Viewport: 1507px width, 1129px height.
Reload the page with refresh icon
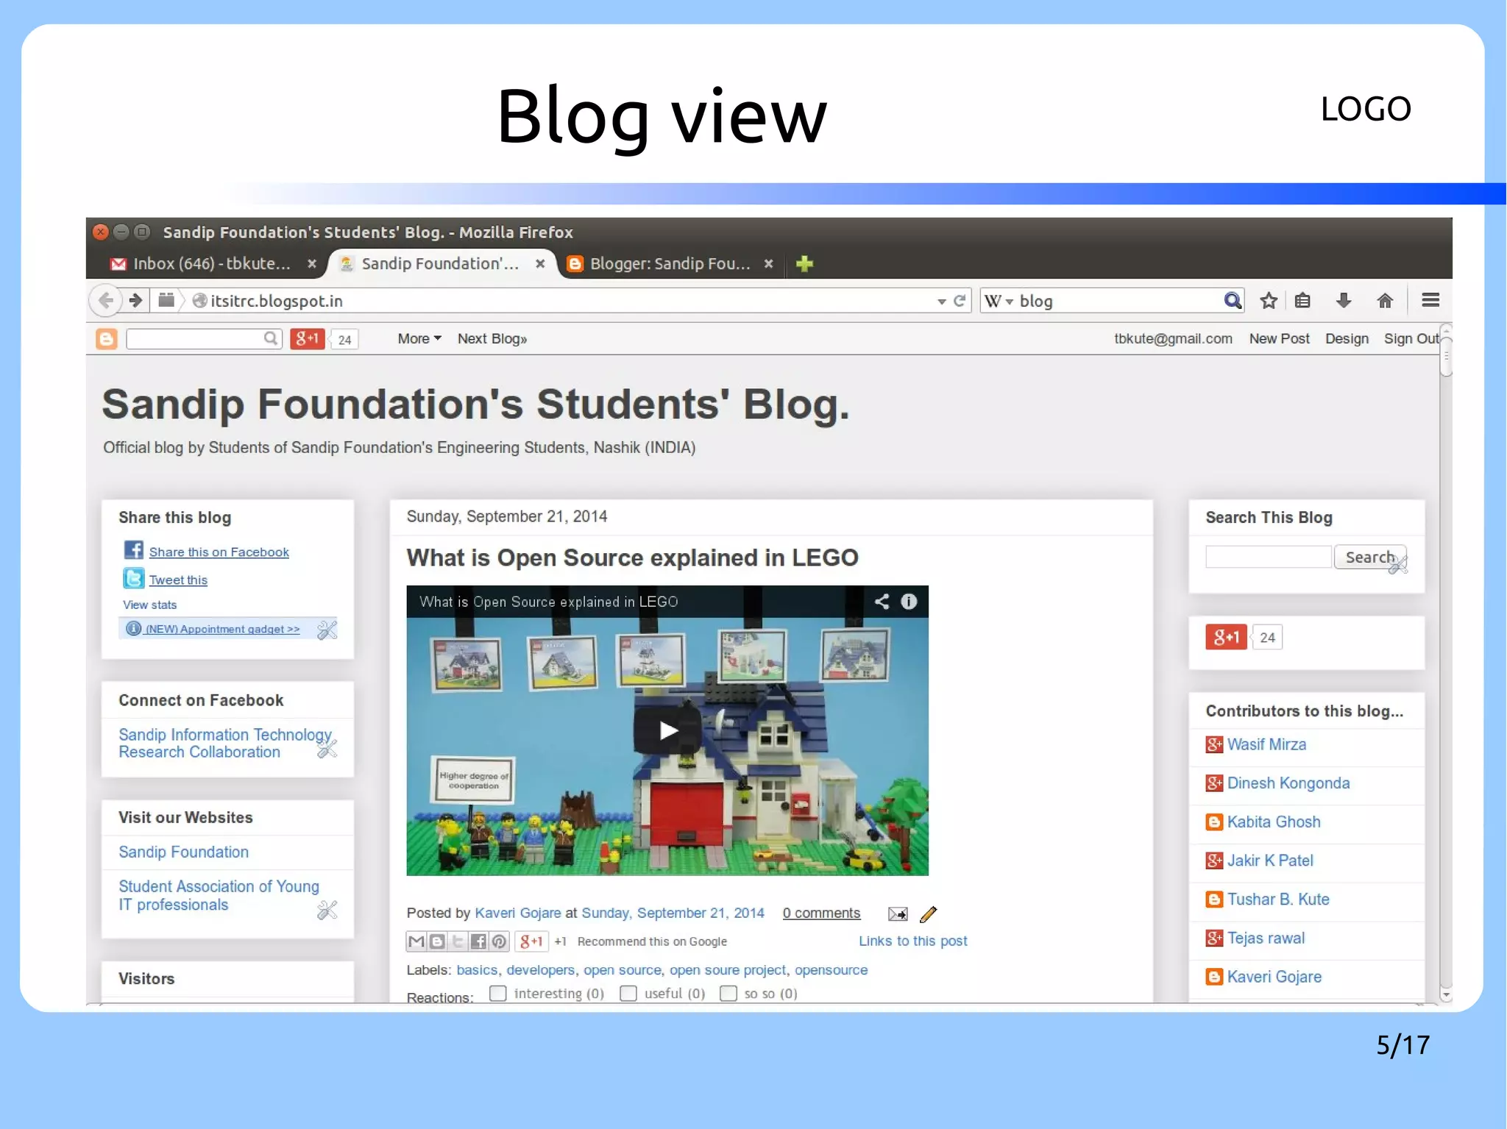[x=959, y=301]
